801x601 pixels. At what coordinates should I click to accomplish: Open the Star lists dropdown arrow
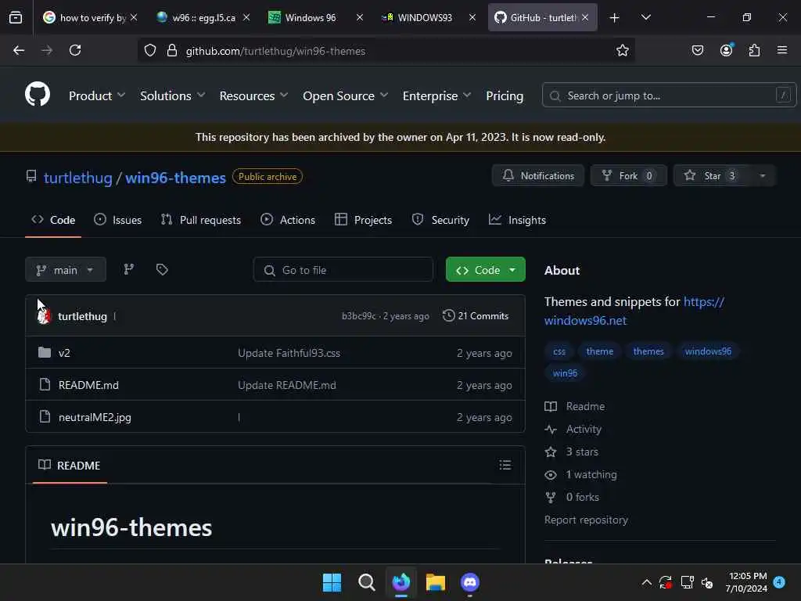point(762,176)
